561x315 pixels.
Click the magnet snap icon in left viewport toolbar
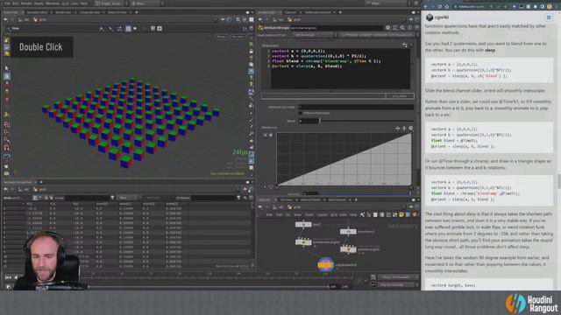(x=7, y=148)
